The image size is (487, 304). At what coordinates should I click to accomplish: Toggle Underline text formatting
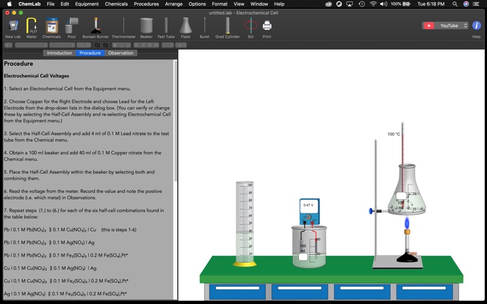point(127,45)
